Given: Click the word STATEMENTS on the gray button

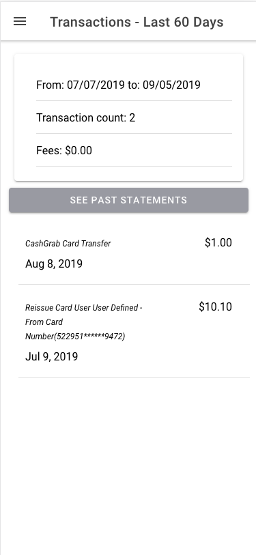Looking at the screenshot, I should [154, 200].
